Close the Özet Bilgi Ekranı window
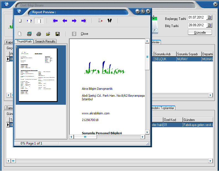 click(x=215, y=4)
